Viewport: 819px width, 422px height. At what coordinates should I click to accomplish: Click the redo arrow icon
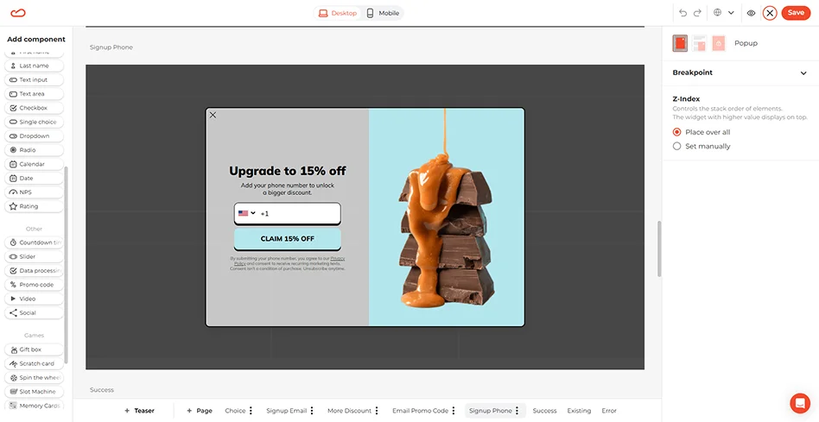pos(697,13)
